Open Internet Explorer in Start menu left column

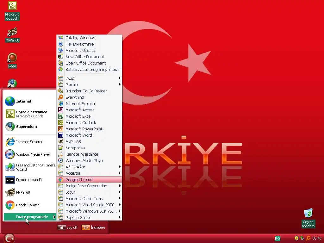pyautogui.click(x=30, y=142)
